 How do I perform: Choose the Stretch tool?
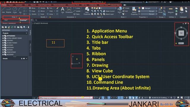32,14
